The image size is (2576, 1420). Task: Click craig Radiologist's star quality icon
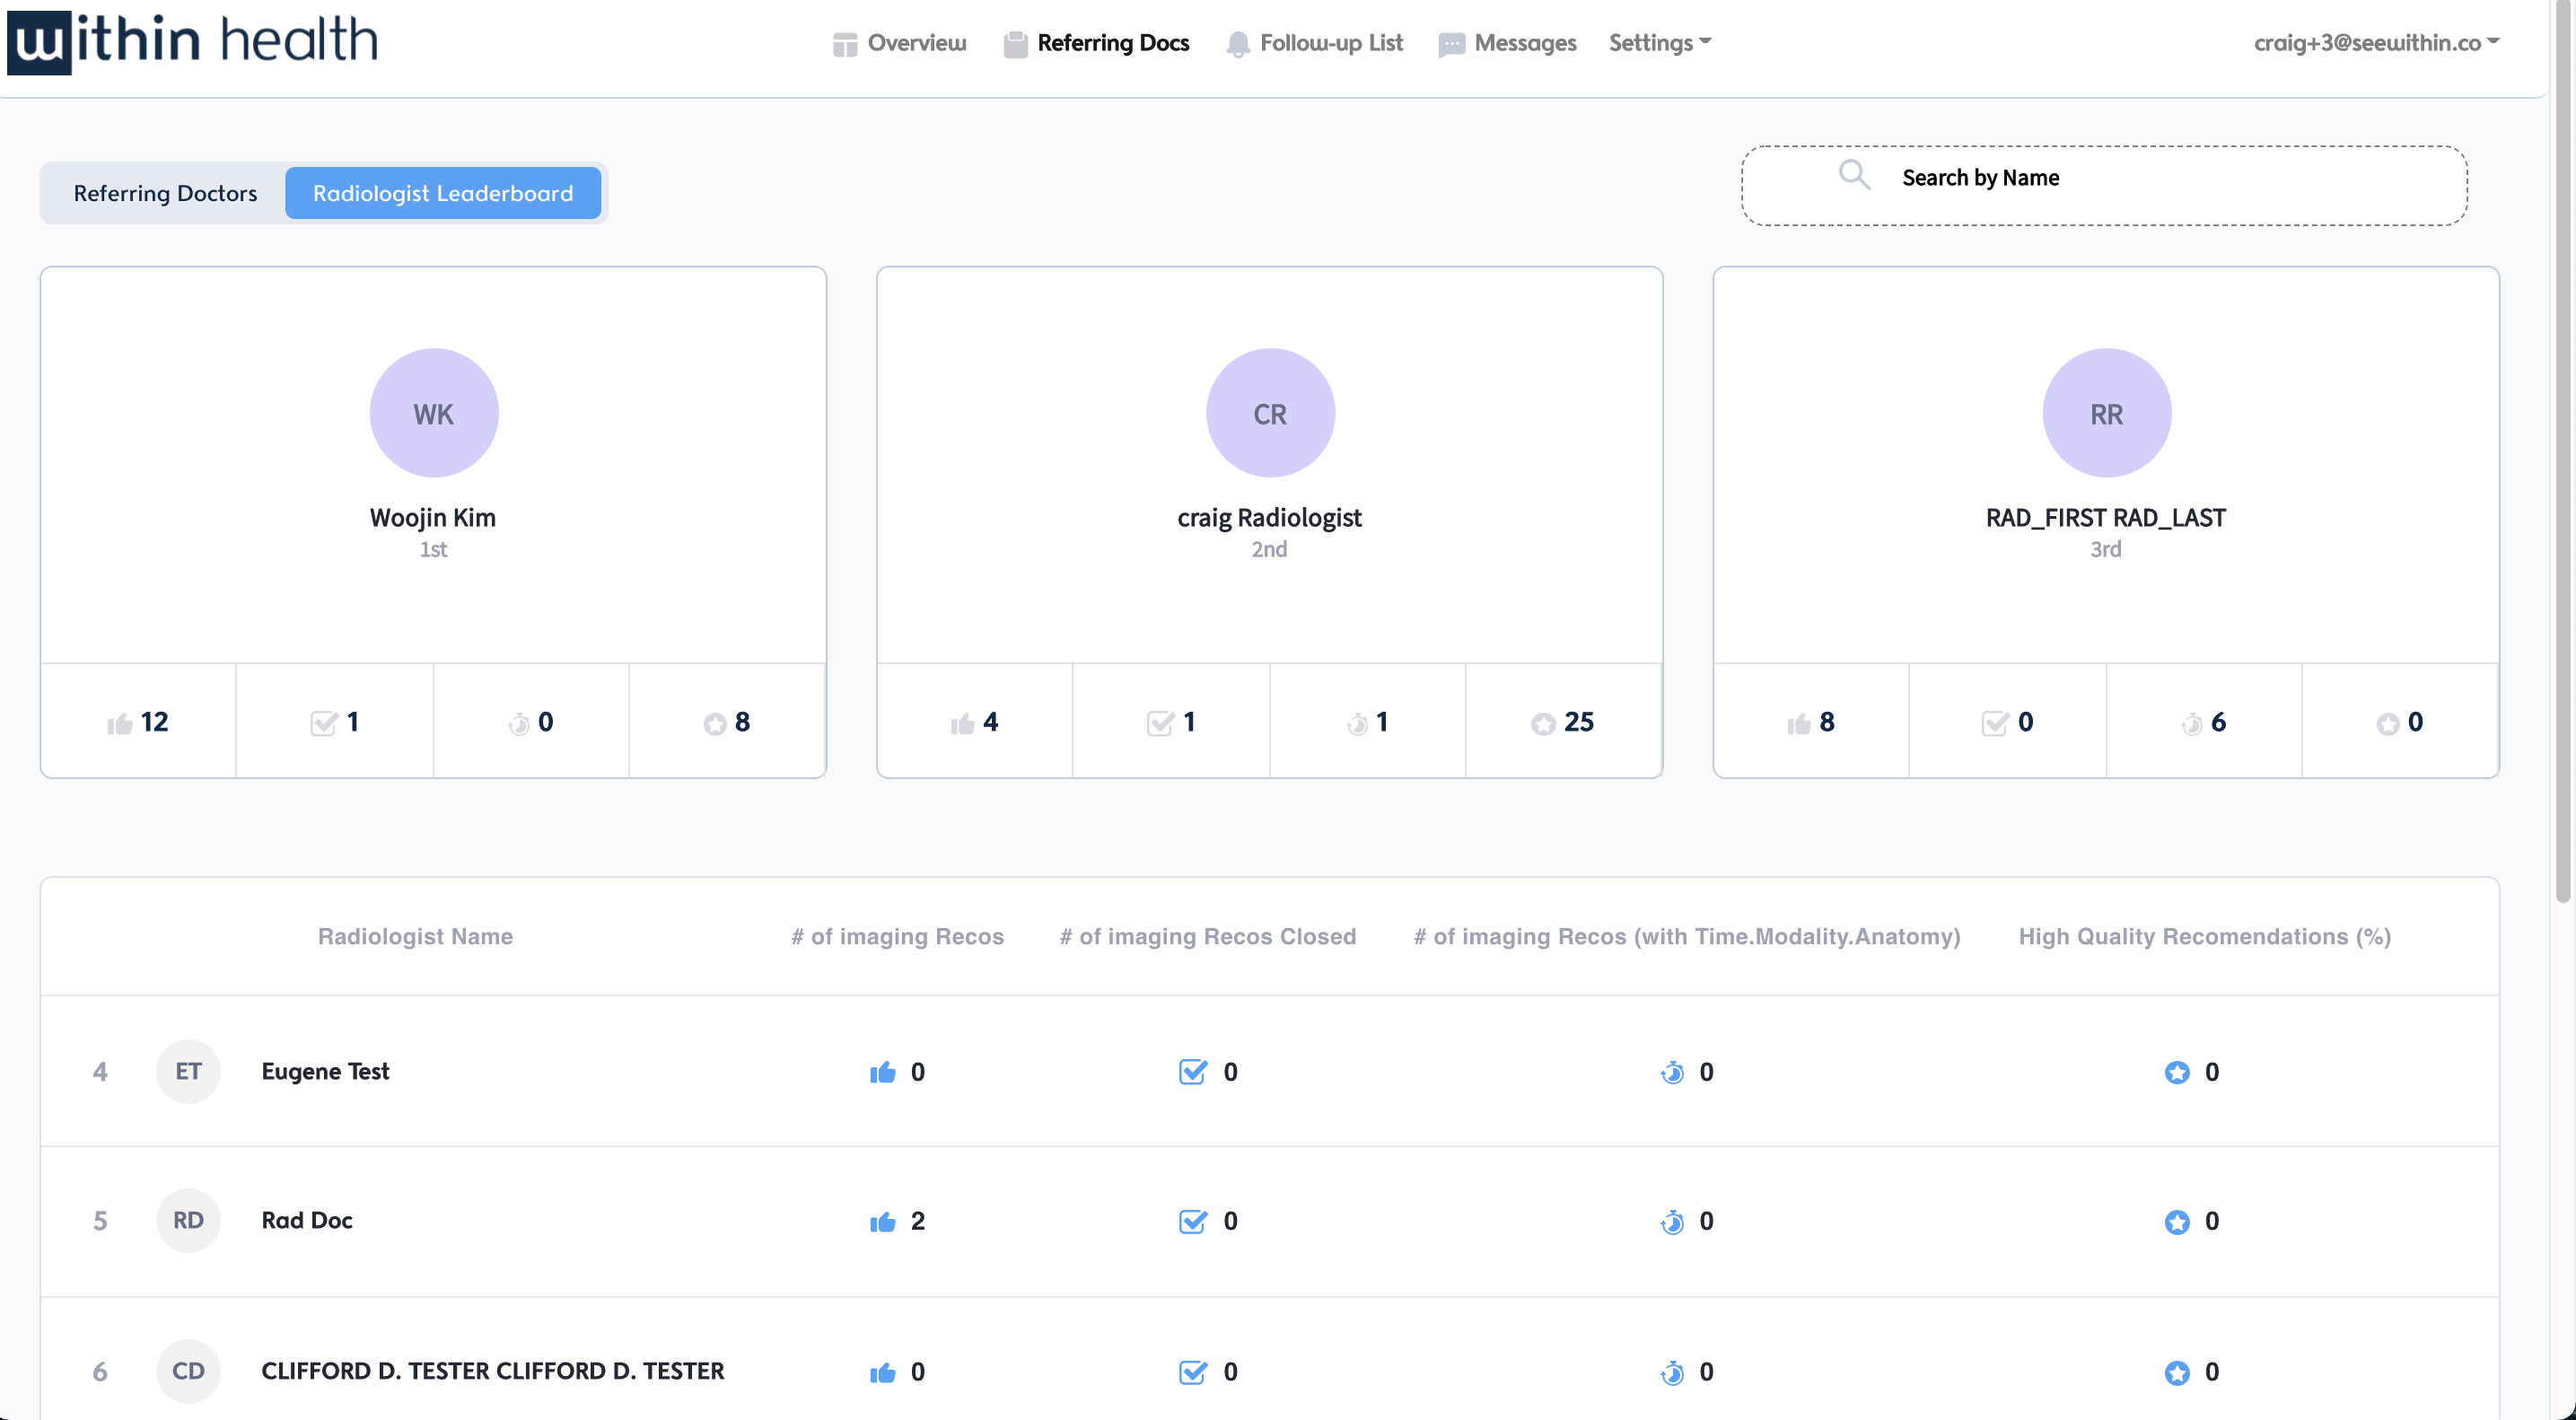pyautogui.click(x=1543, y=723)
